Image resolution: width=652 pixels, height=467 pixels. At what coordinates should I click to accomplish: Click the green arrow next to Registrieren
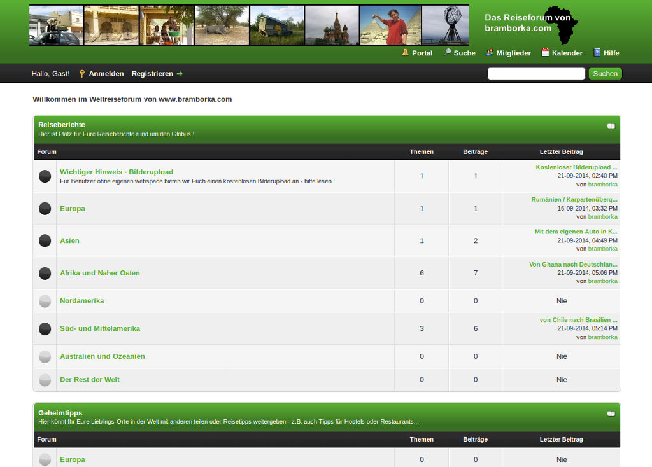click(180, 74)
